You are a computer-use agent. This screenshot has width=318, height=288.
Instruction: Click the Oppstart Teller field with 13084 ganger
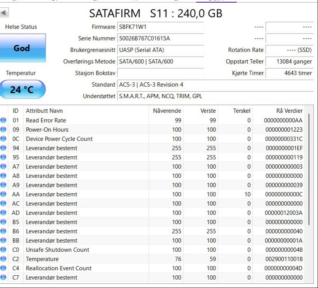pyautogui.click(x=289, y=62)
